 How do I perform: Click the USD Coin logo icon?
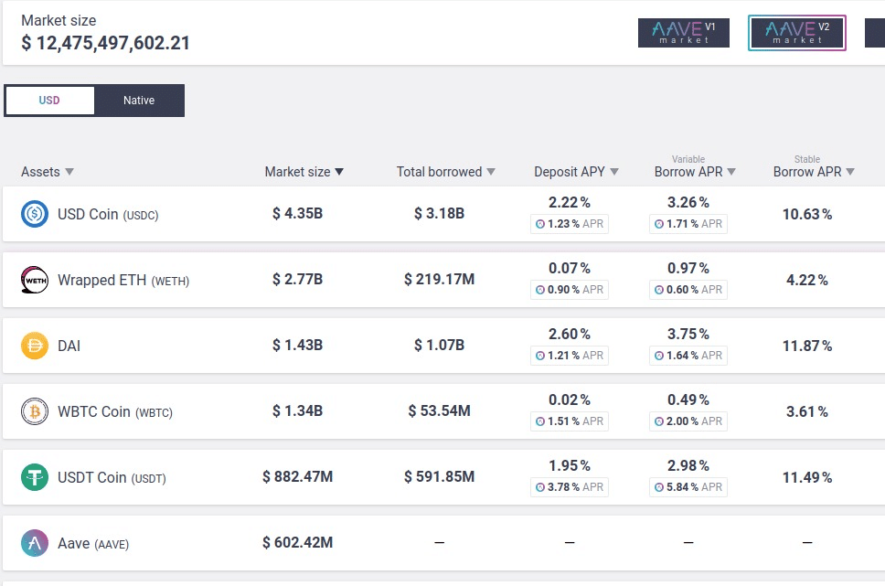(35, 214)
